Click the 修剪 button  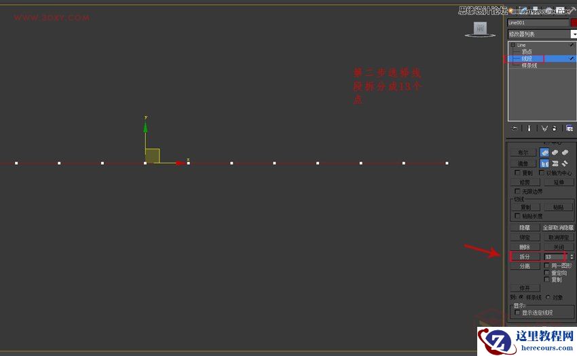pos(525,182)
